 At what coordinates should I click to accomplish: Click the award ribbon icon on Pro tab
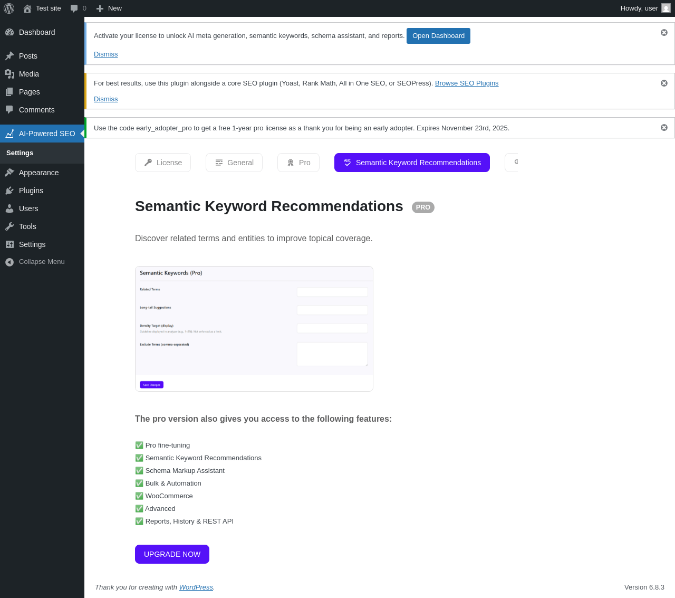[291, 163]
